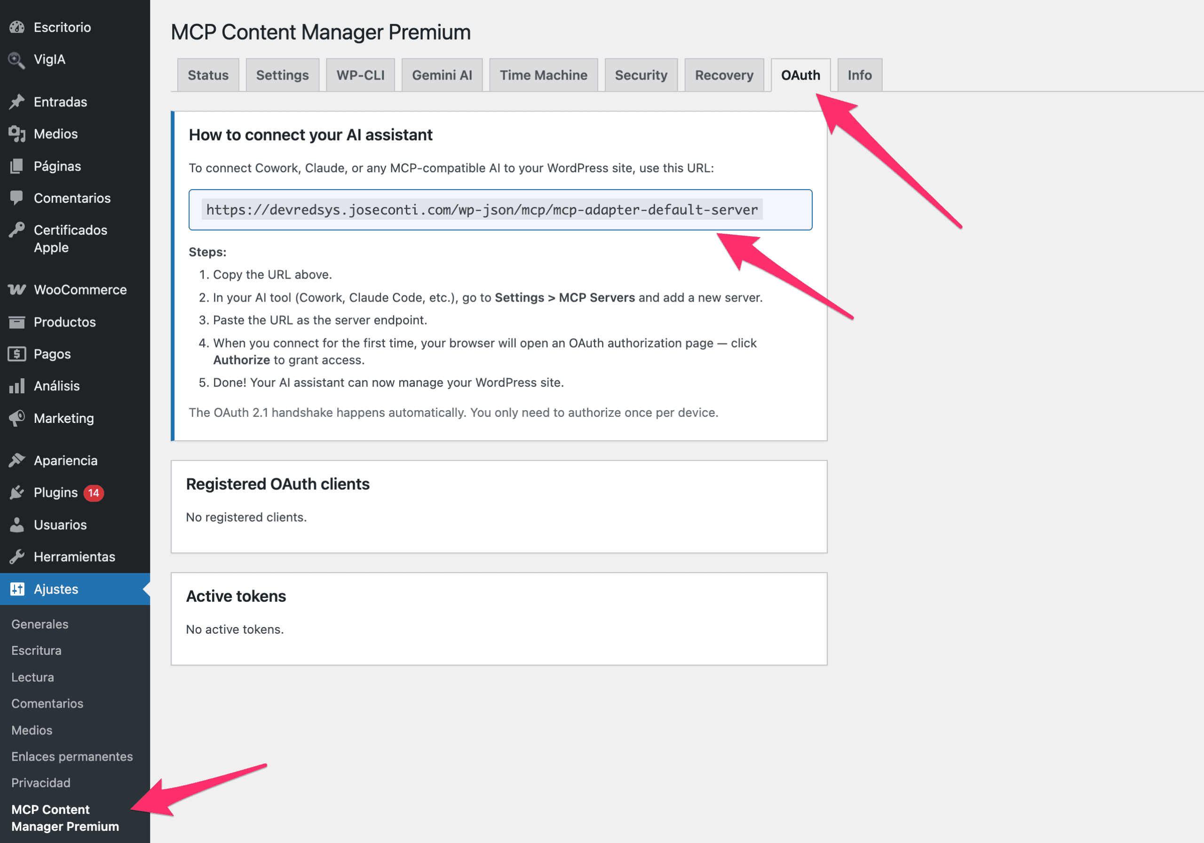Open Medios using its media icon
The image size is (1204, 843).
coord(17,134)
